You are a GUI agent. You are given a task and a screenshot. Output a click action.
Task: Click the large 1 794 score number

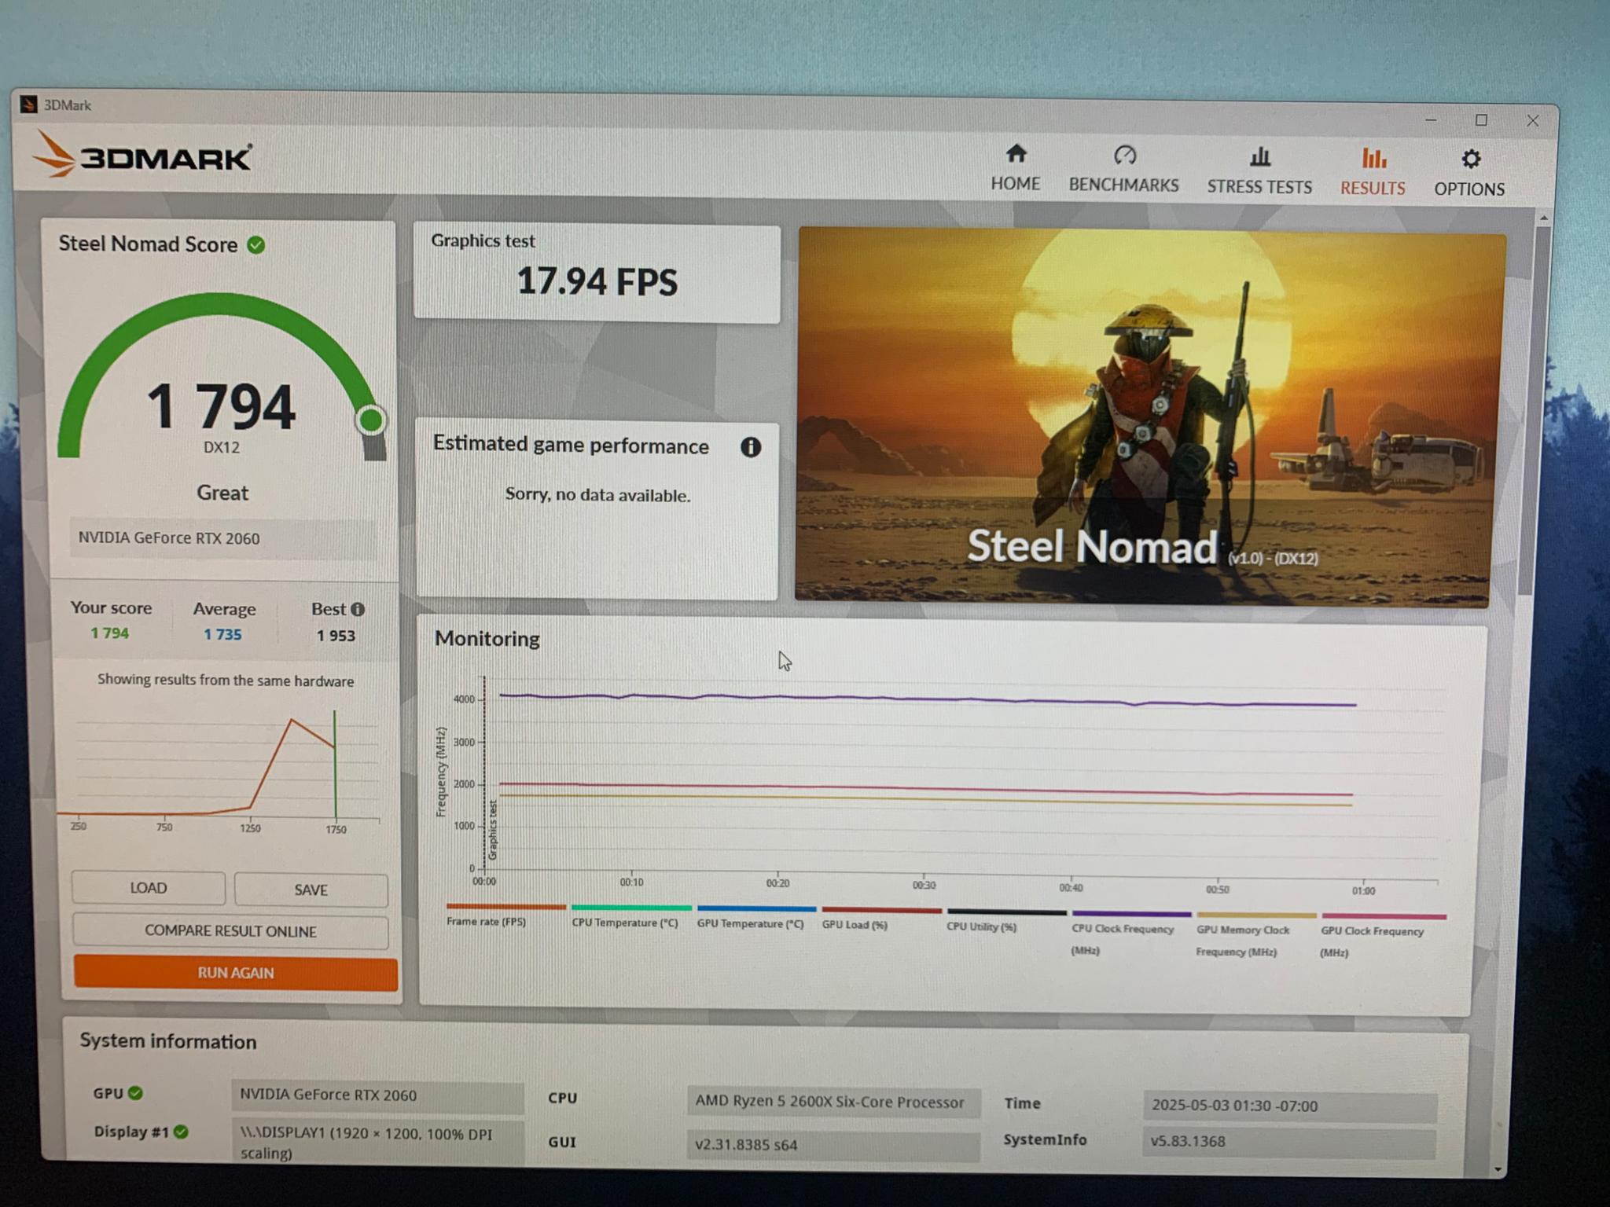click(x=222, y=406)
